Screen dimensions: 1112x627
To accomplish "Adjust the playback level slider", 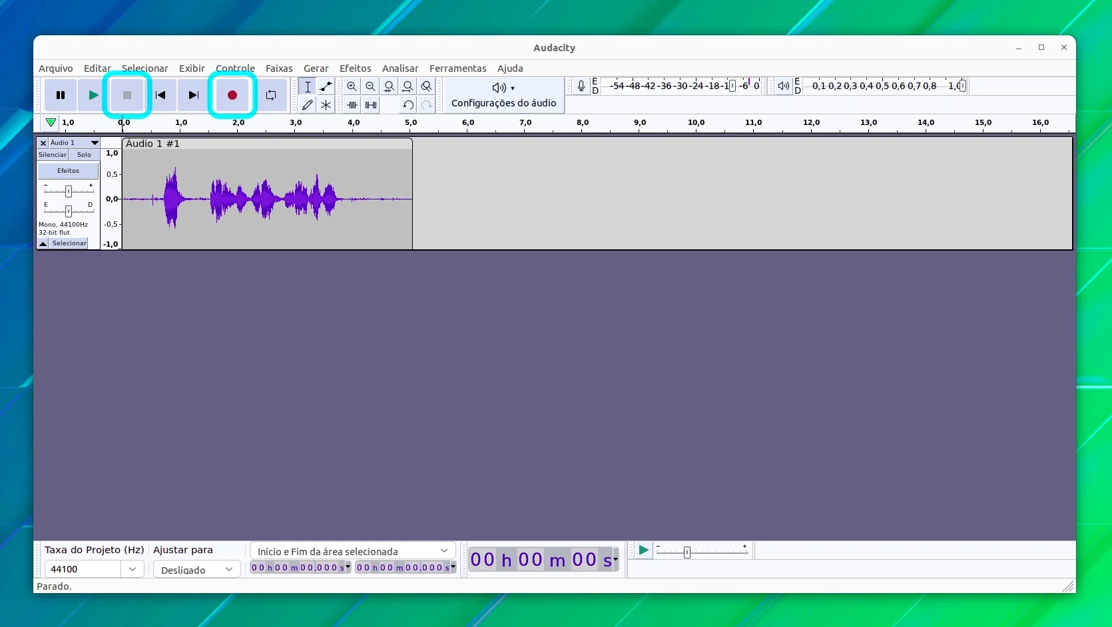I will pos(962,86).
